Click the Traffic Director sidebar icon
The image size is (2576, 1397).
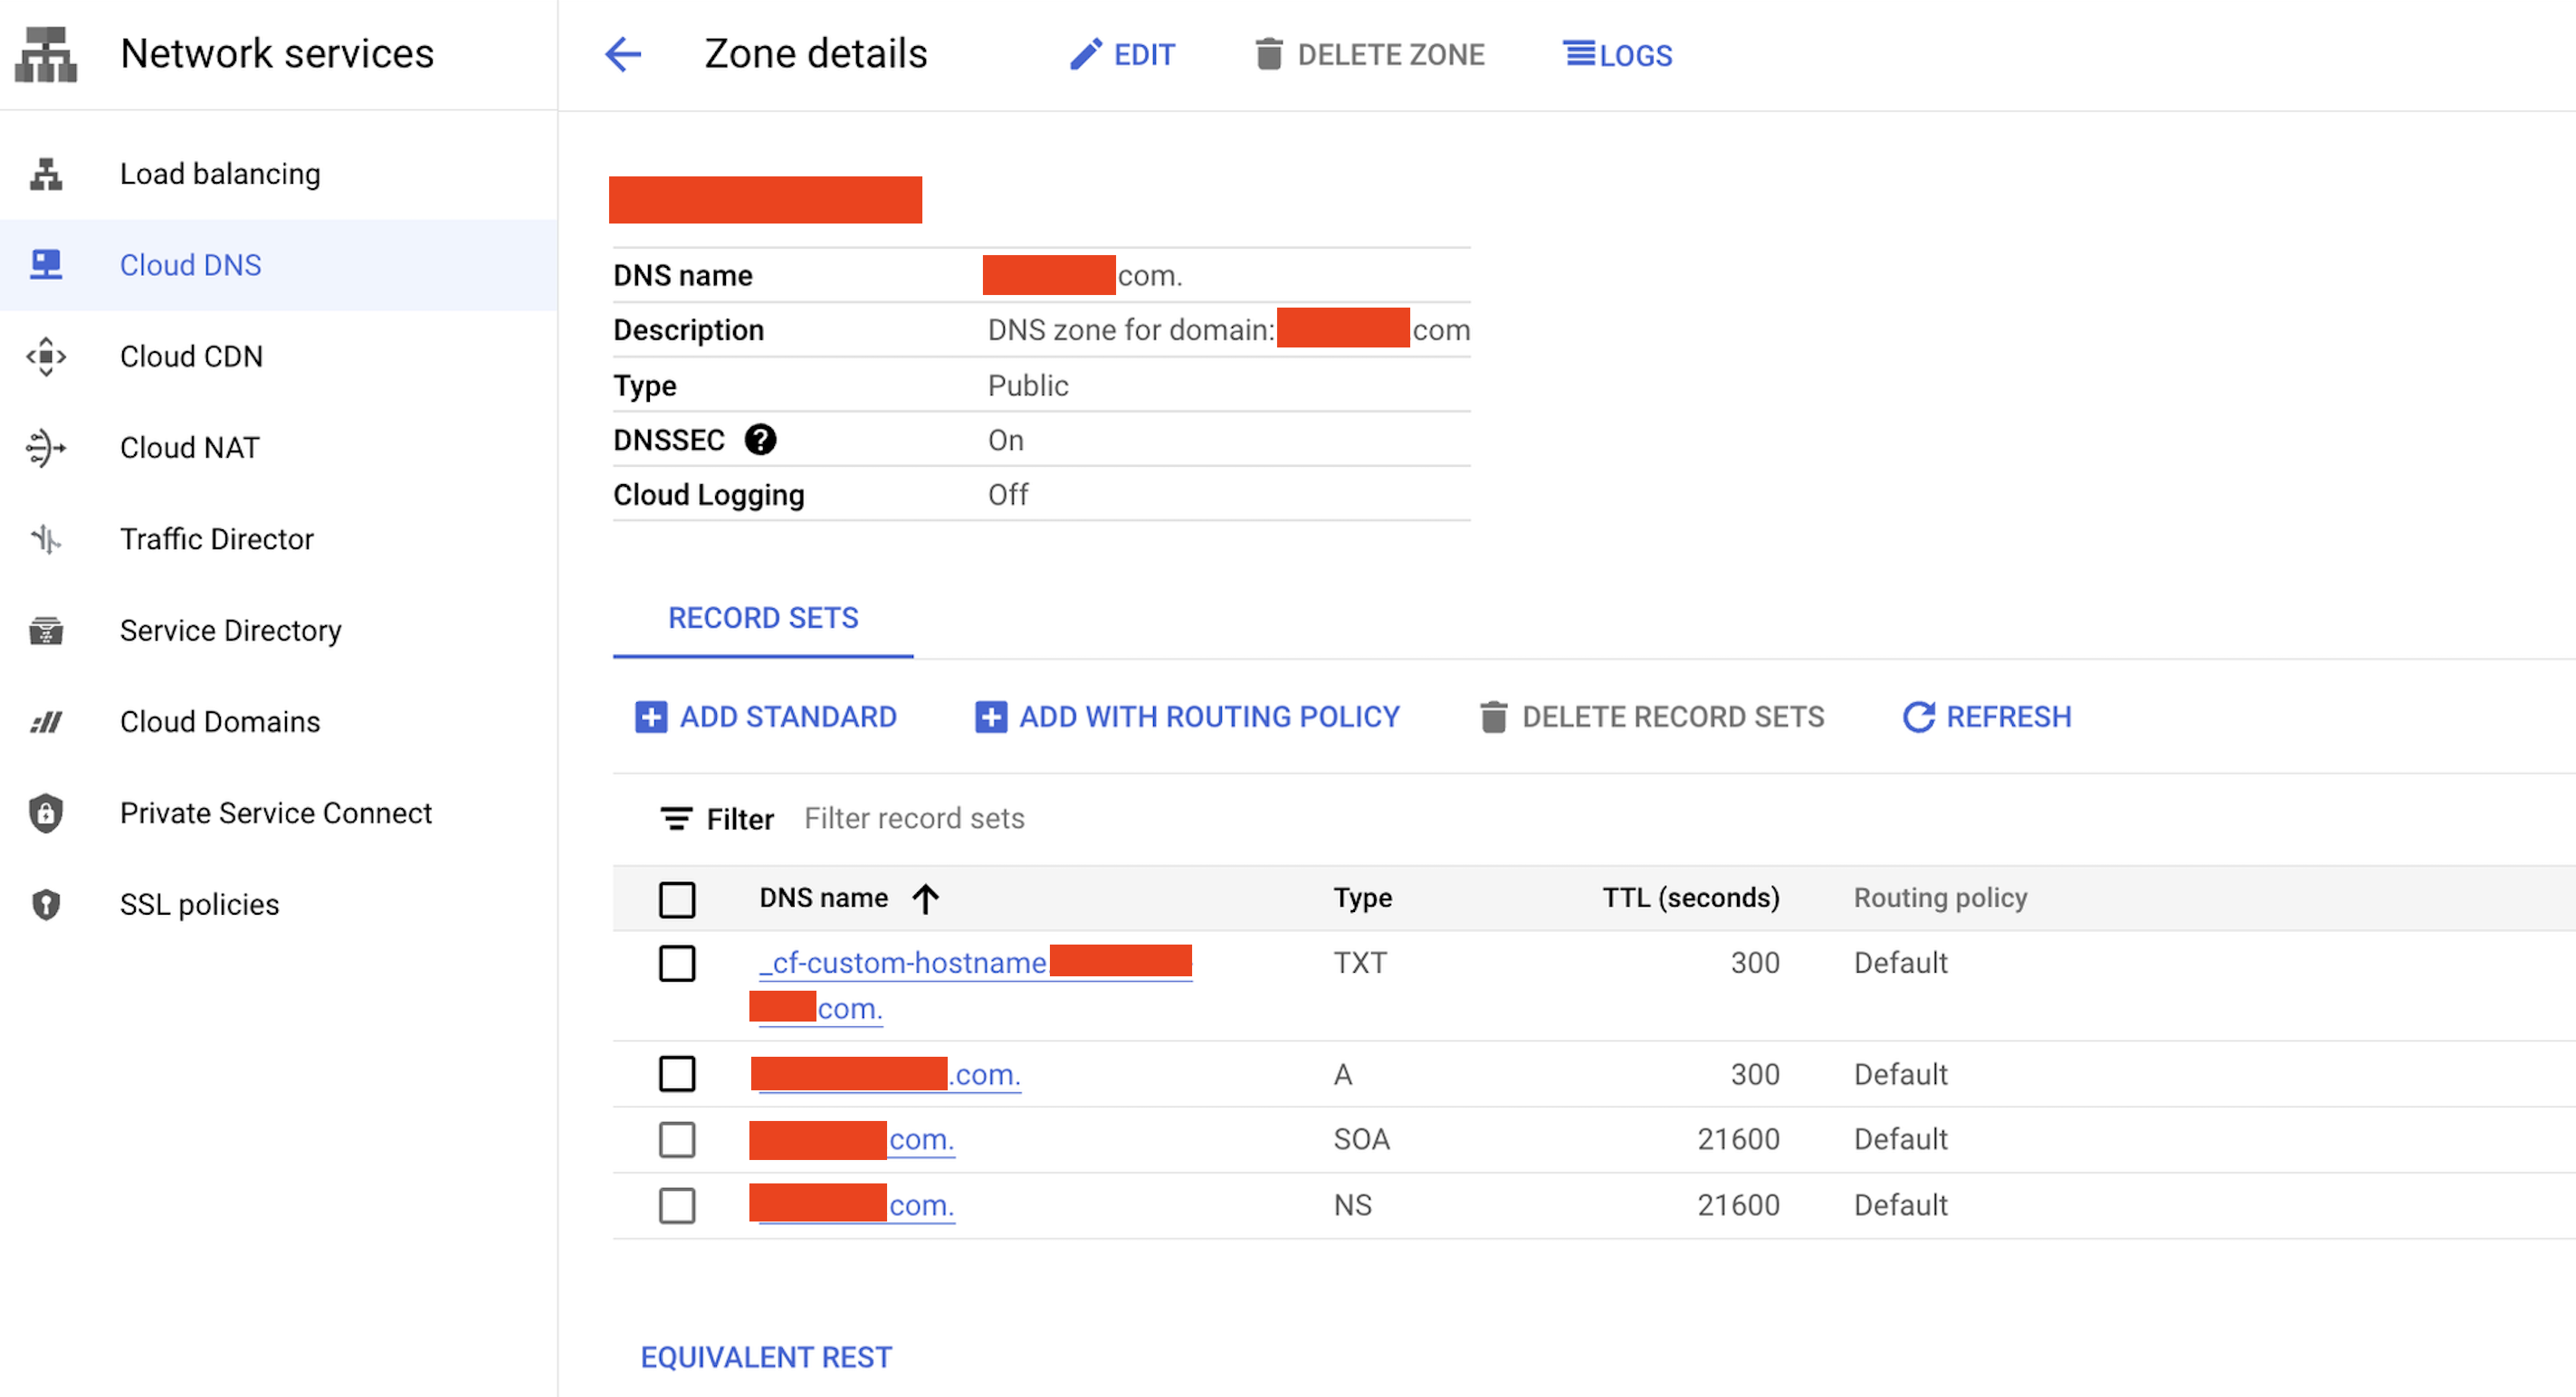pos(46,539)
